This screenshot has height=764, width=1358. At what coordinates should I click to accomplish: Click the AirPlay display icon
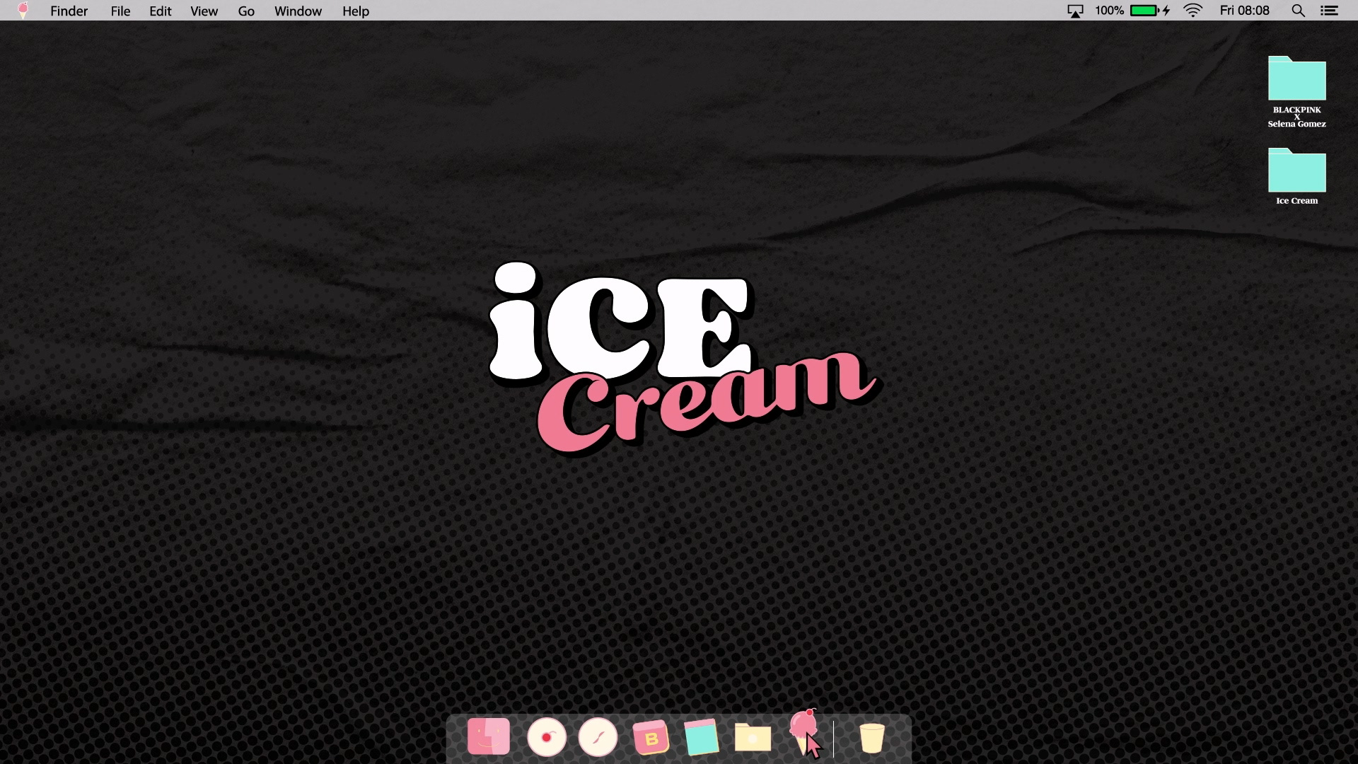click(x=1075, y=11)
